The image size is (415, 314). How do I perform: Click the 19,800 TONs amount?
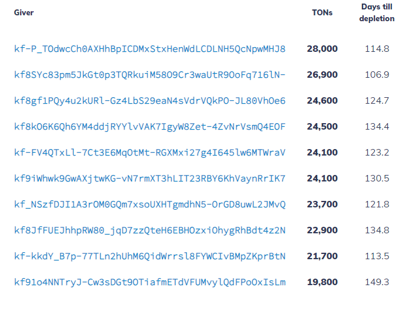pos(322,282)
